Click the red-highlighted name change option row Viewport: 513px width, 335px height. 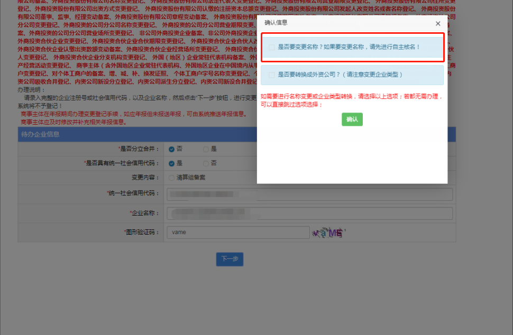click(352, 47)
